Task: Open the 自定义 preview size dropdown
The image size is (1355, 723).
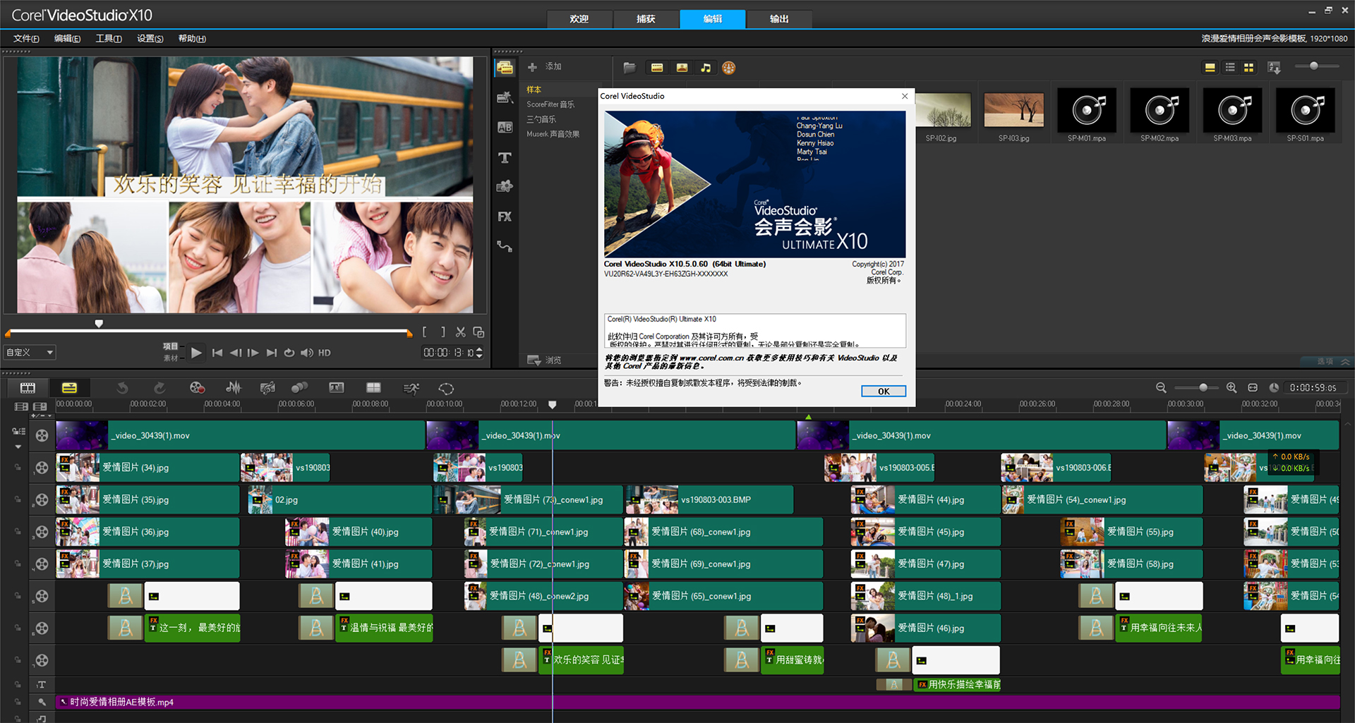Action: [30, 352]
